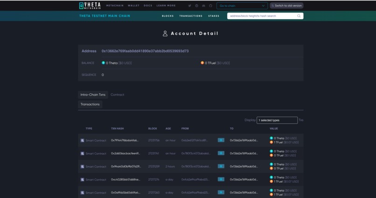Open From address 0xb2e612f7d41cd81
This screenshot has height=198, width=376.
click(x=195, y=140)
